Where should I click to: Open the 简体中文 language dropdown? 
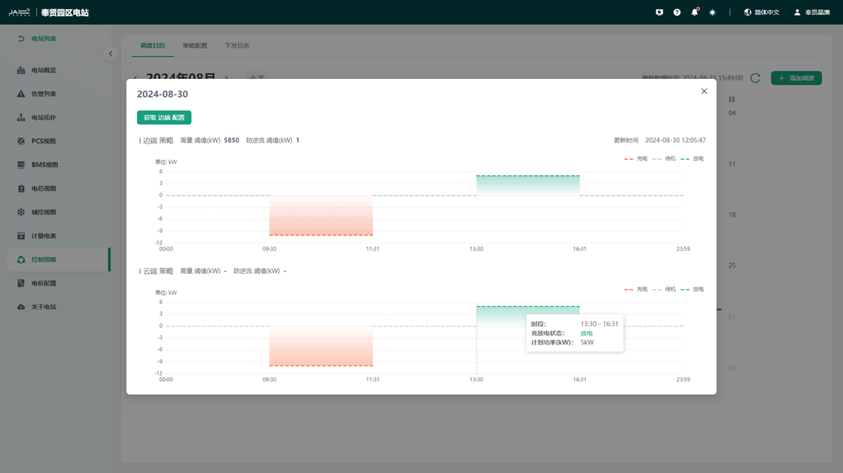761,12
